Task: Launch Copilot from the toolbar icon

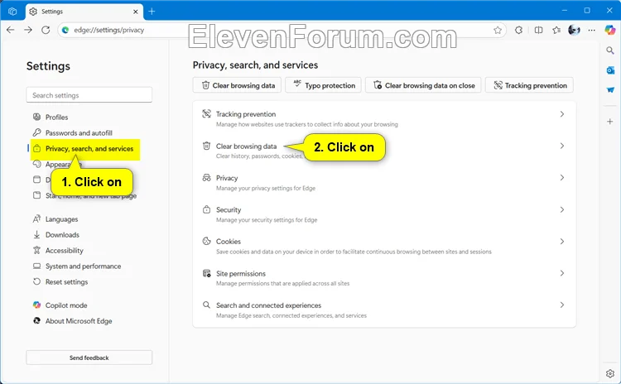Action: (610, 30)
